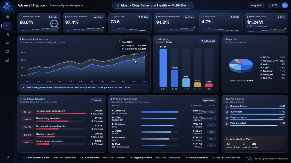This screenshot has width=291, height=163.
Task: Select the CO-22 denial code tag
Action: click(27, 142)
